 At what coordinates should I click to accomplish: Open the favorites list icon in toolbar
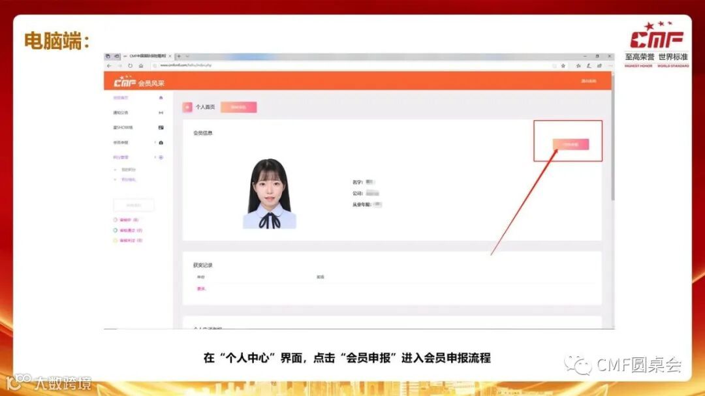pos(578,66)
